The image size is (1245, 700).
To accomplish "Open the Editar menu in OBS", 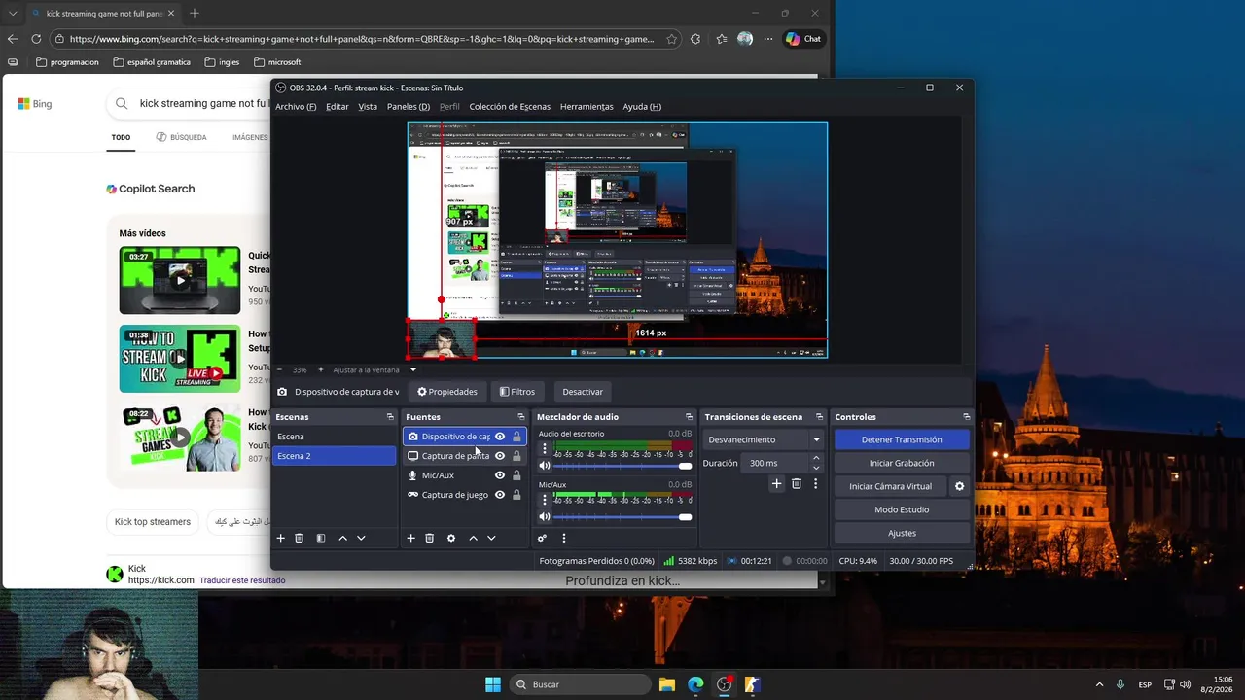I will (338, 107).
